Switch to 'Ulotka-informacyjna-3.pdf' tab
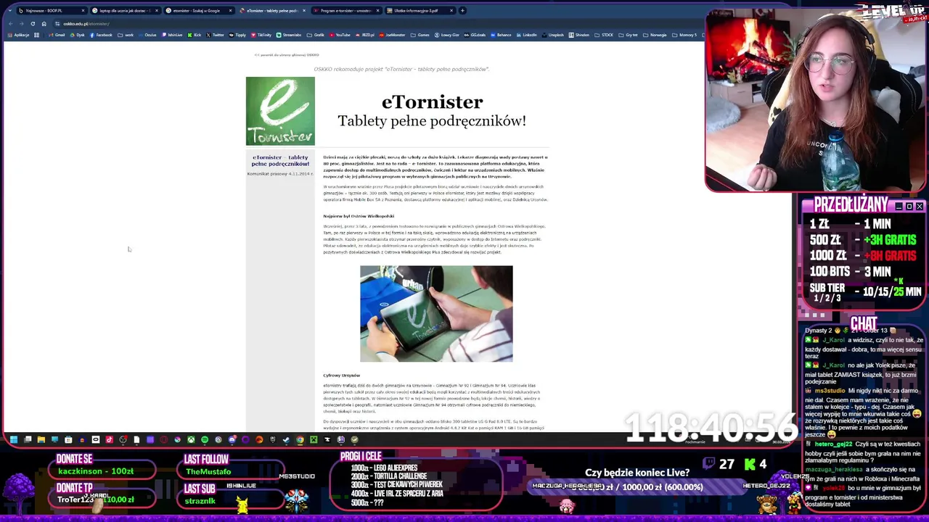Image resolution: width=929 pixels, height=522 pixels. [x=421, y=11]
